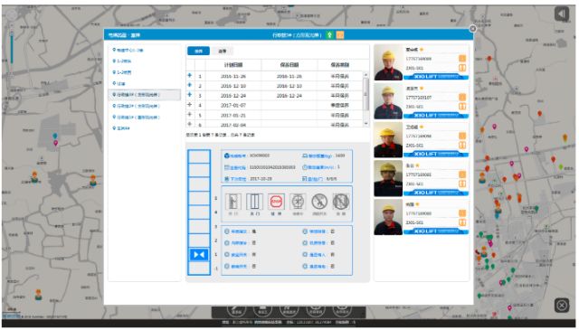The width and height of the screenshot is (579, 330).
Task: Click the top orange icon on first technician card
Action: pos(462,59)
